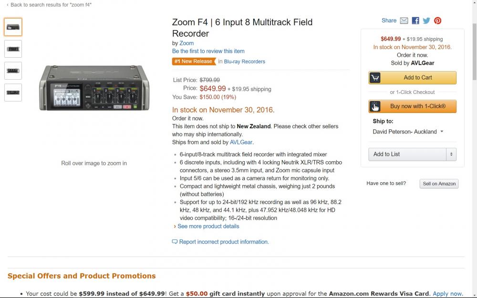Click the 1-Click hand pointer icon
Screen dimensions: 477x298
[x=375, y=106]
